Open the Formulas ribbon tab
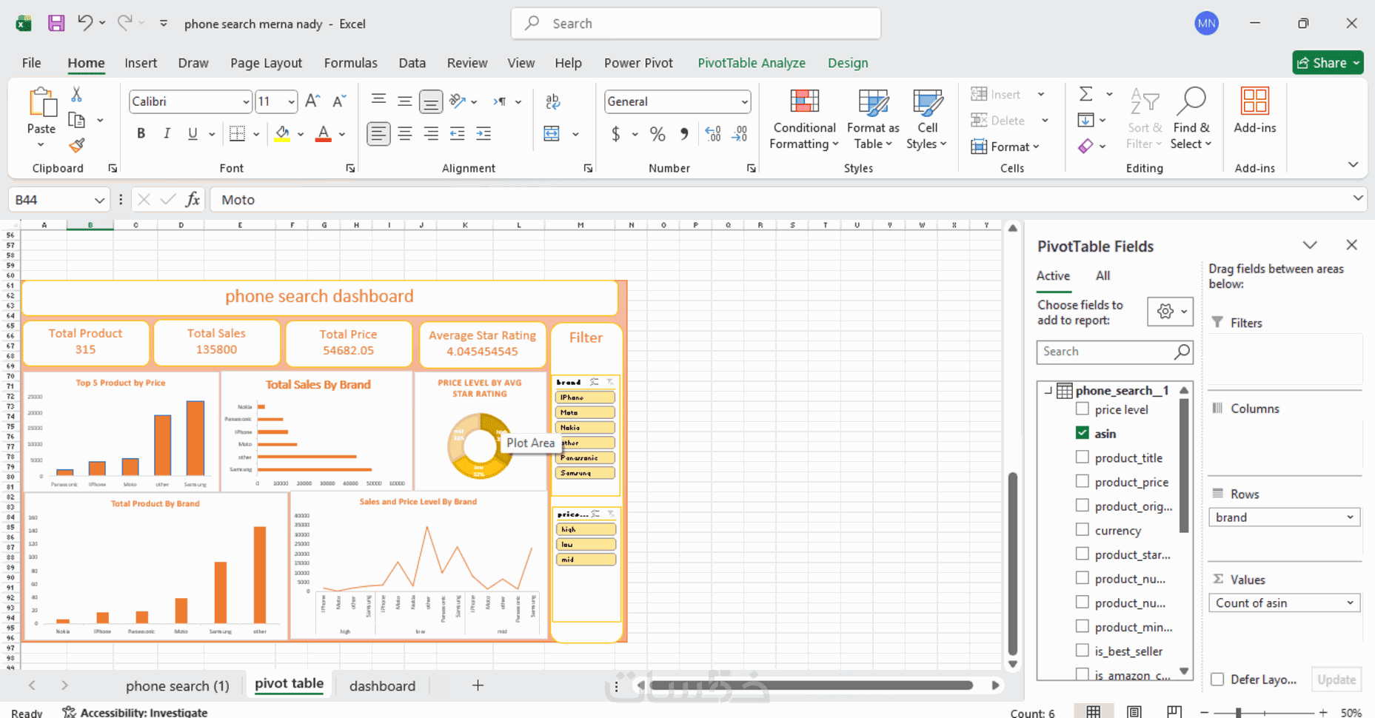This screenshot has height=718, width=1375. pos(350,63)
